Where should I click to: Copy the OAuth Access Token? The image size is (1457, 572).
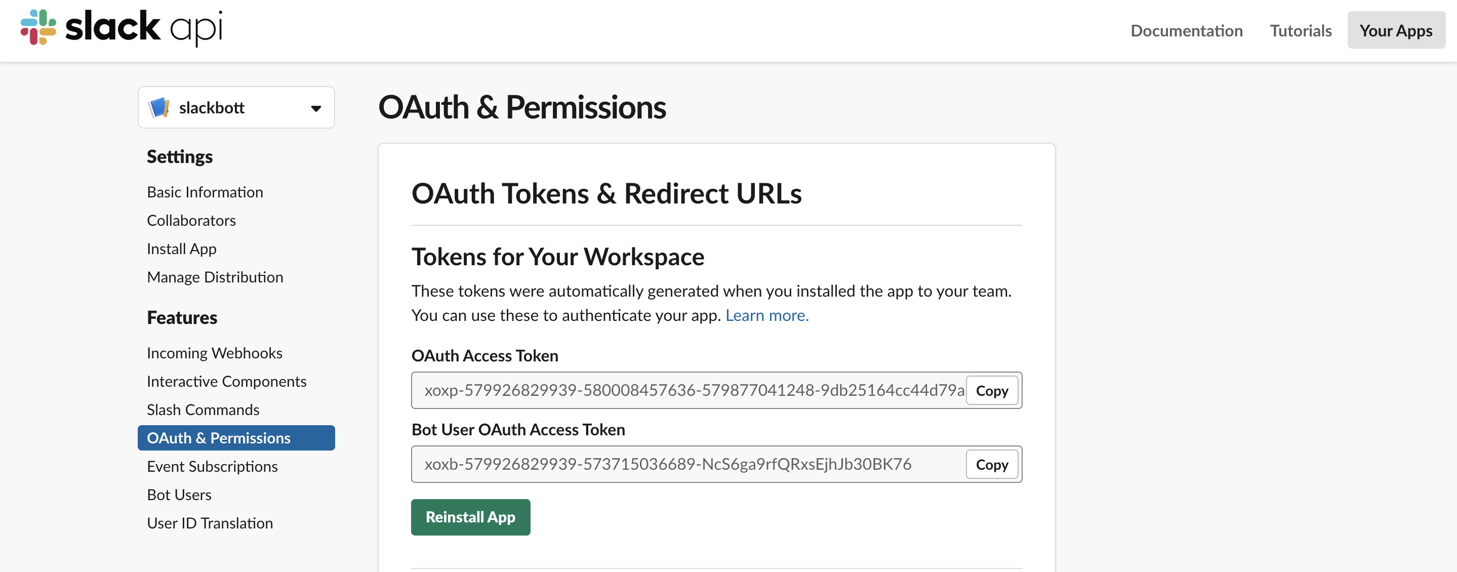992,390
